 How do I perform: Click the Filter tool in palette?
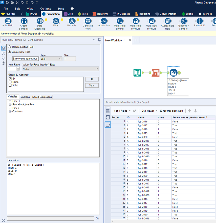click(56, 21)
